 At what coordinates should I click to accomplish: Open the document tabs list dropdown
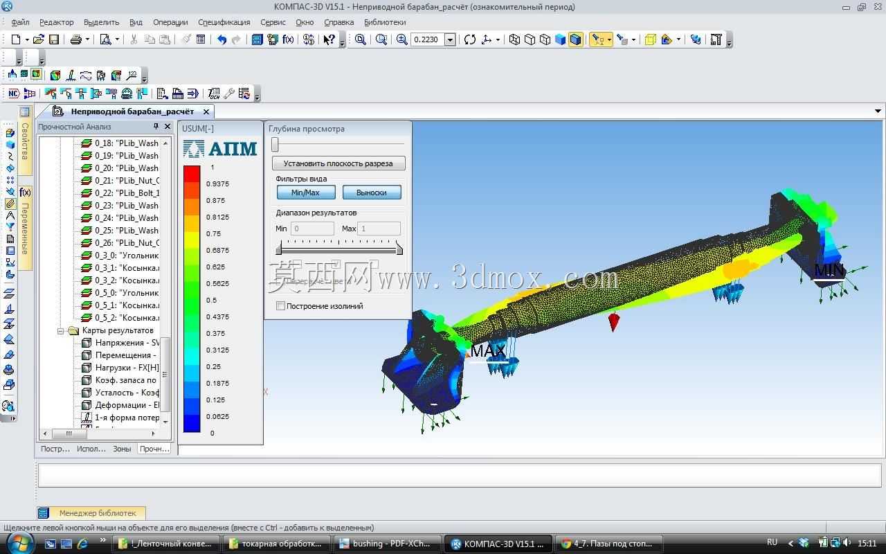pos(878,111)
